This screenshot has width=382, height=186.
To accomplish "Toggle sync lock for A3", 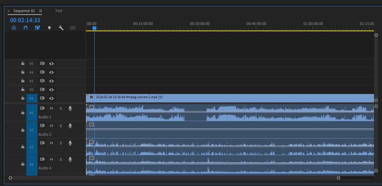I will click(x=42, y=143).
